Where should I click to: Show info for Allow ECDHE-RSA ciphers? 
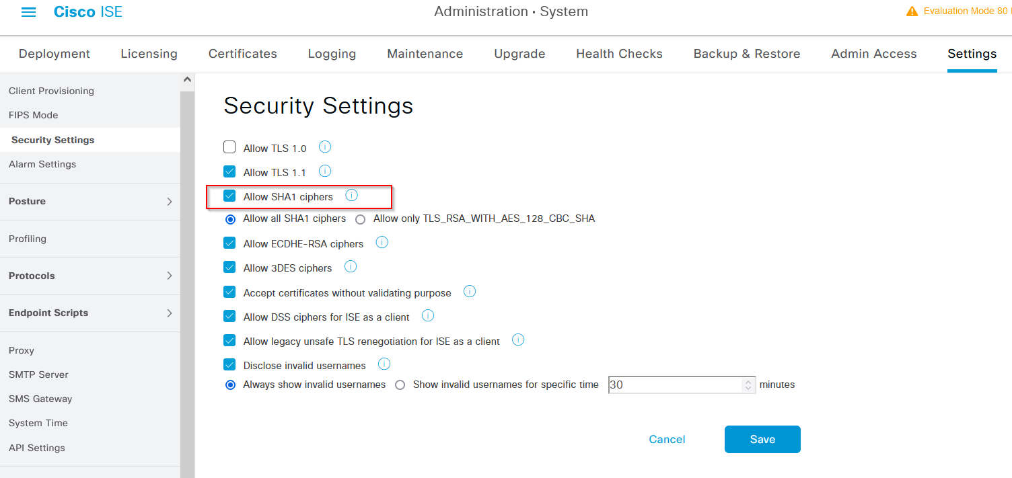(382, 243)
